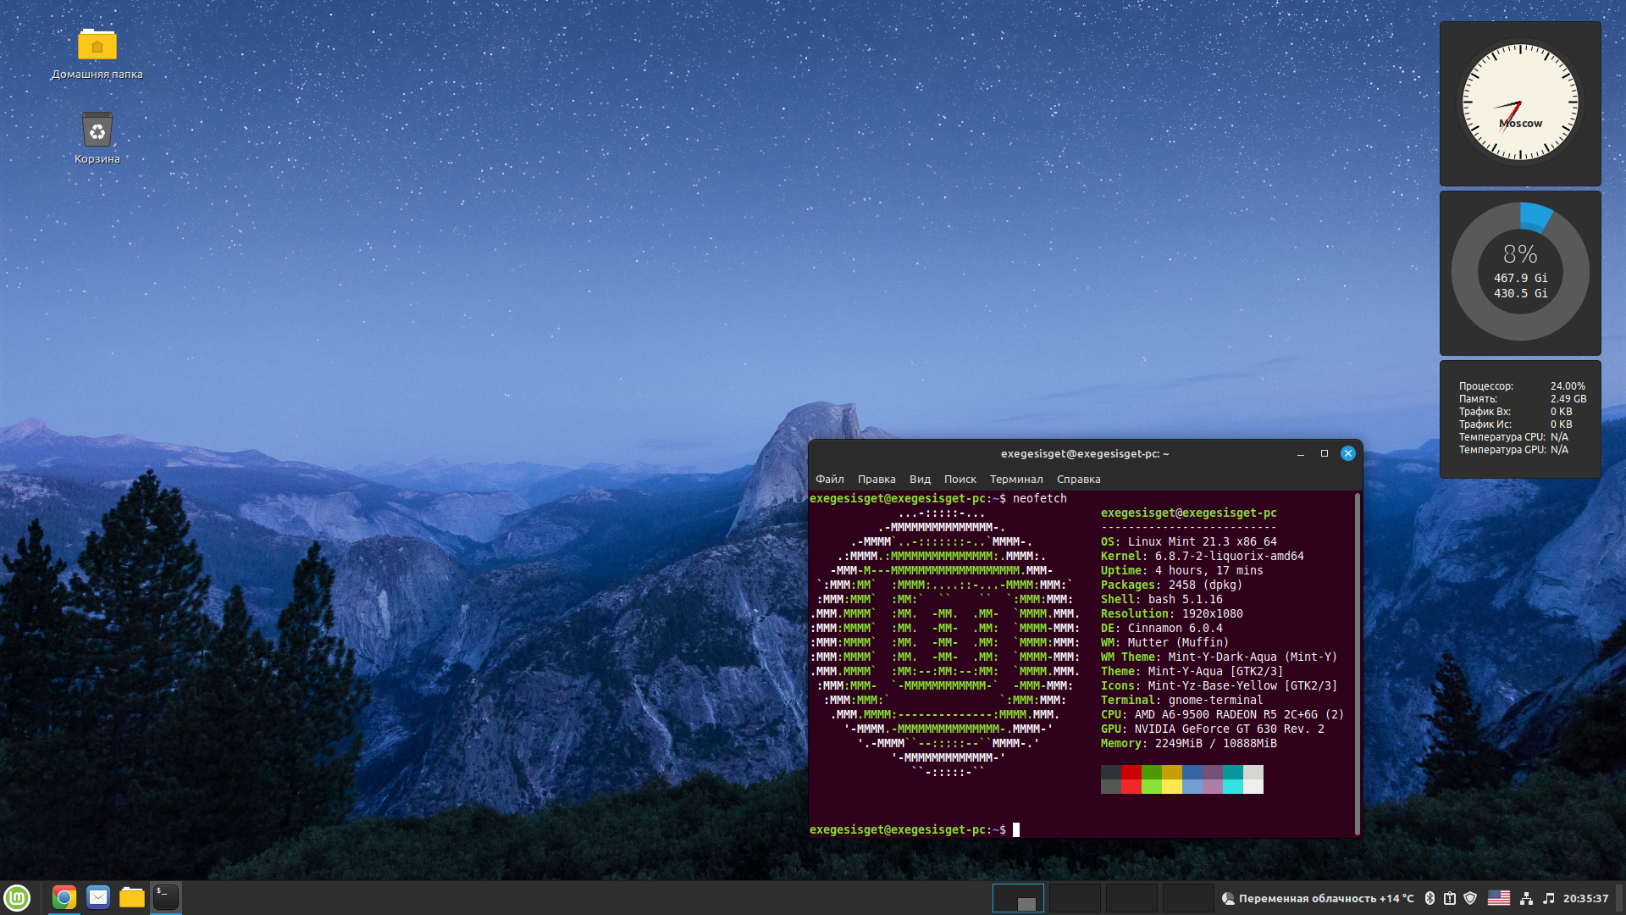Open the mail client panel icon
This screenshot has height=915, width=1626.
[98, 897]
